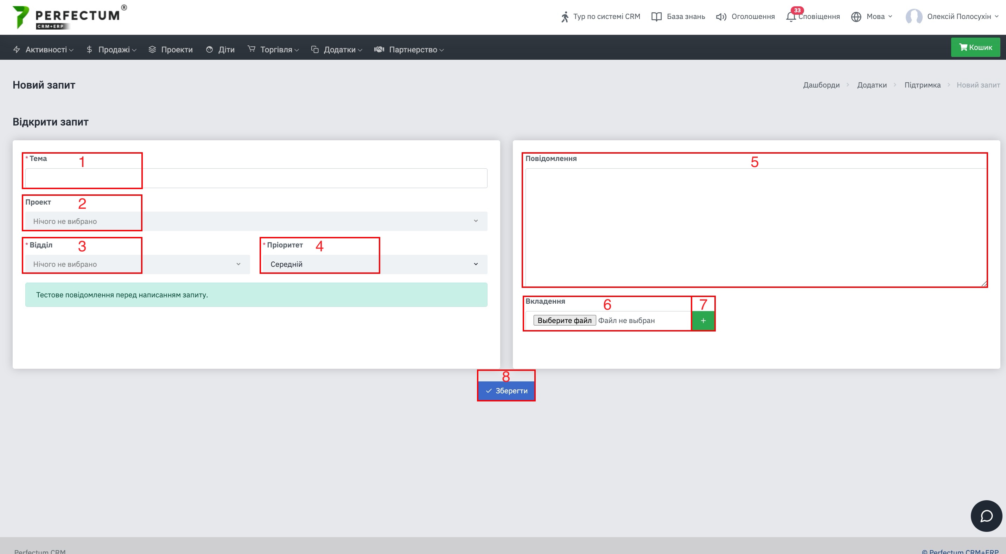Open the Пріоритет dropdown showing Середній
Viewport: 1006px width, 554px height.
click(375, 264)
